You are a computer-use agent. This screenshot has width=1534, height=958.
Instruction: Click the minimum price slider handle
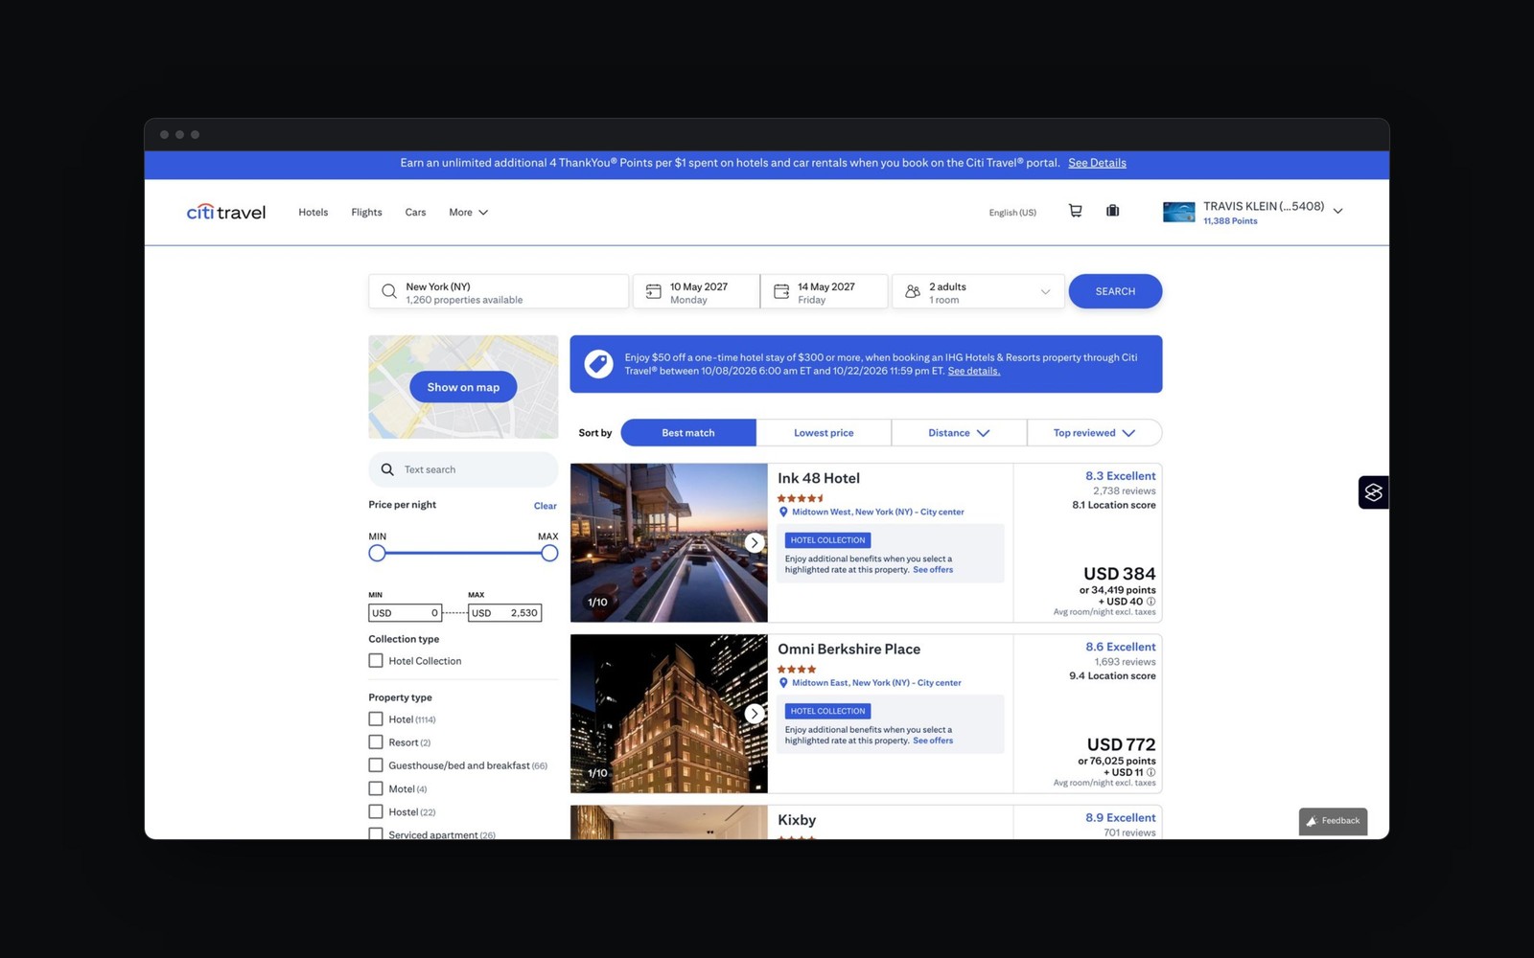pyautogui.click(x=377, y=553)
